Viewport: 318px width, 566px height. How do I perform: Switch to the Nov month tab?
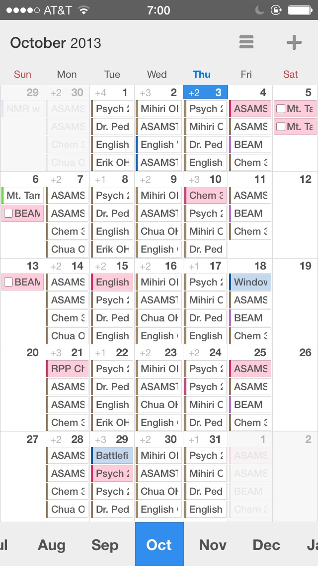(x=213, y=545)
